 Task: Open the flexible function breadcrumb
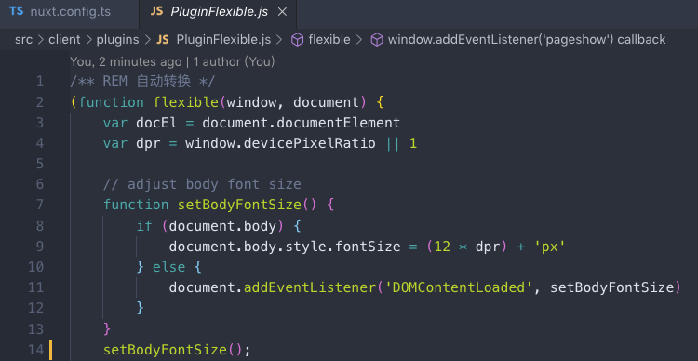329,40
